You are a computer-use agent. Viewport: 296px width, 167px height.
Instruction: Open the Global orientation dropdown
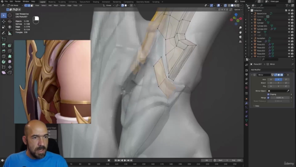[x=108, y=6]
